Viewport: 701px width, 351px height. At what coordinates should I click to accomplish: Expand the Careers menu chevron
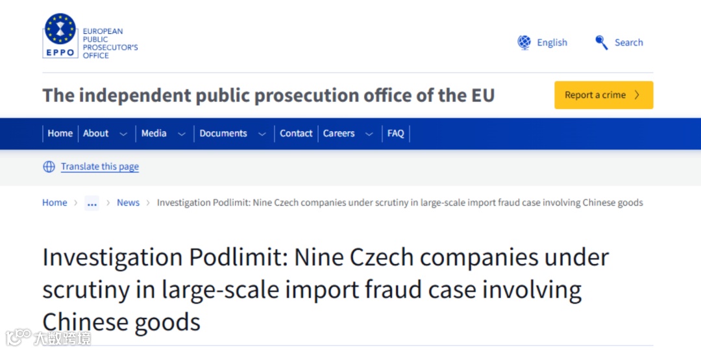(x=369, y=134)
